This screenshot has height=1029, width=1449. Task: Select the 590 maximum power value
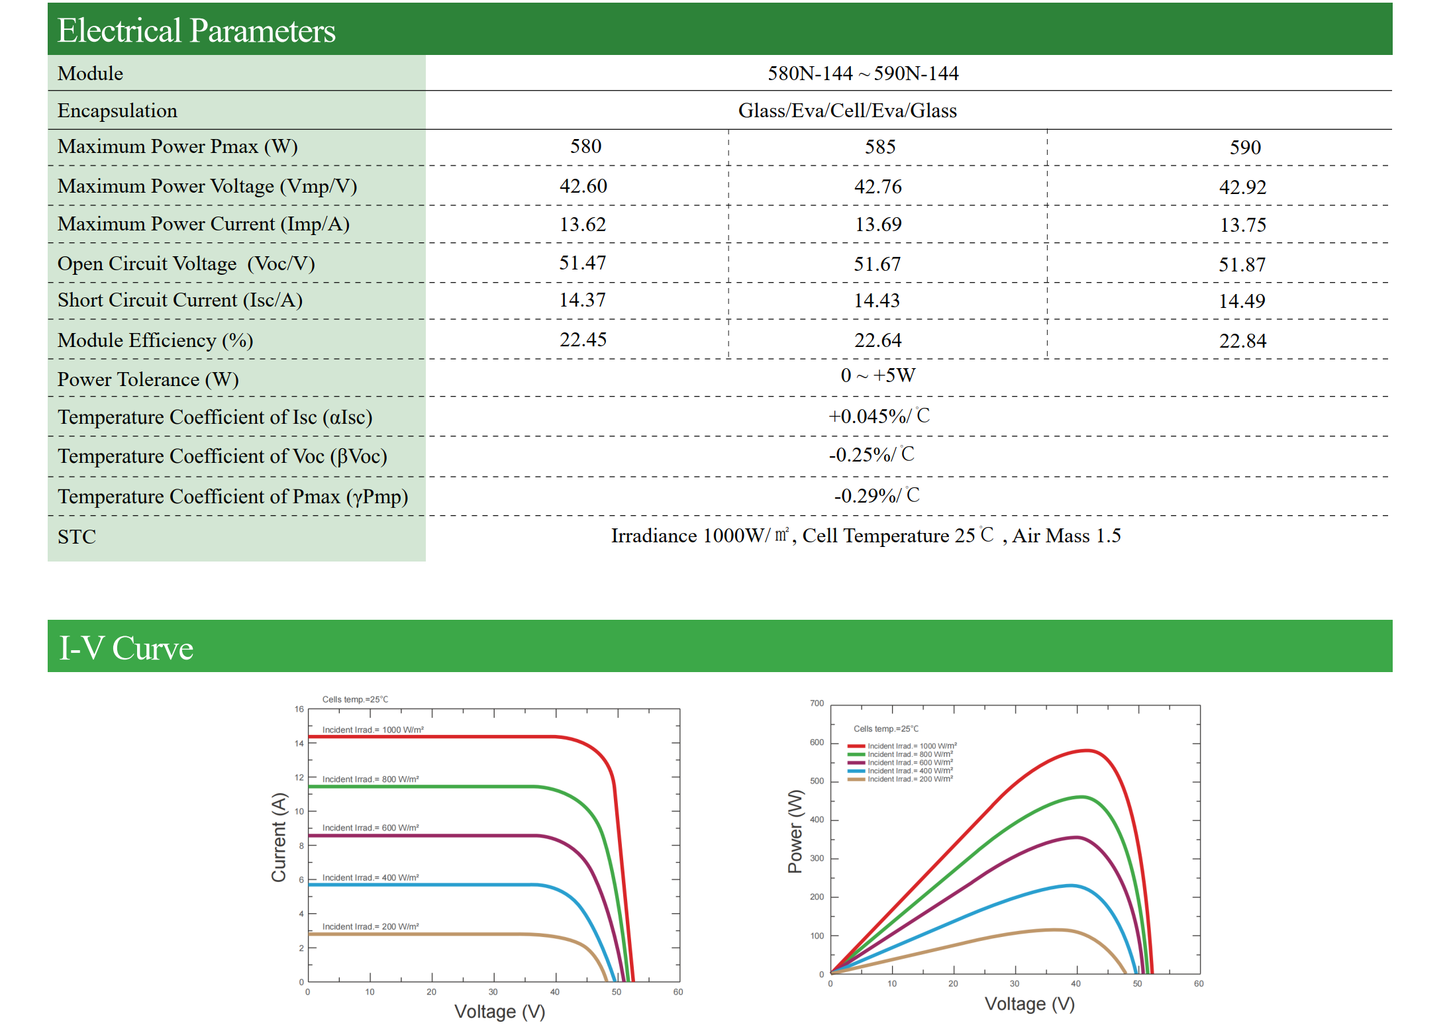coord(1245,148)
